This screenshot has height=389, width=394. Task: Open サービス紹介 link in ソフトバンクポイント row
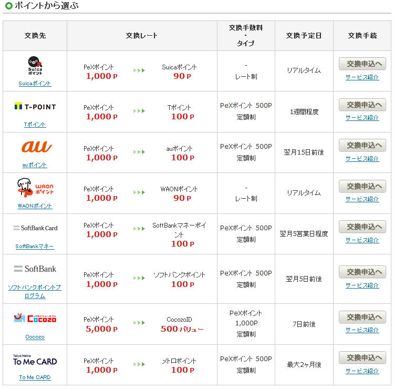(362, 285)
